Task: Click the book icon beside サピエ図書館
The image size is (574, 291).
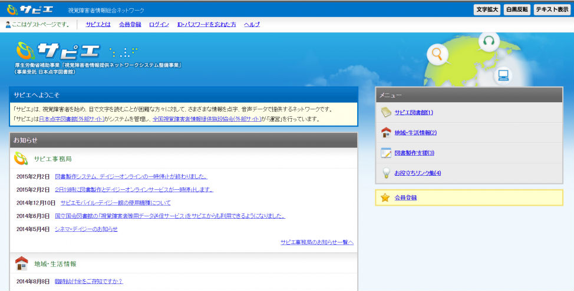Action: [386, 112]
